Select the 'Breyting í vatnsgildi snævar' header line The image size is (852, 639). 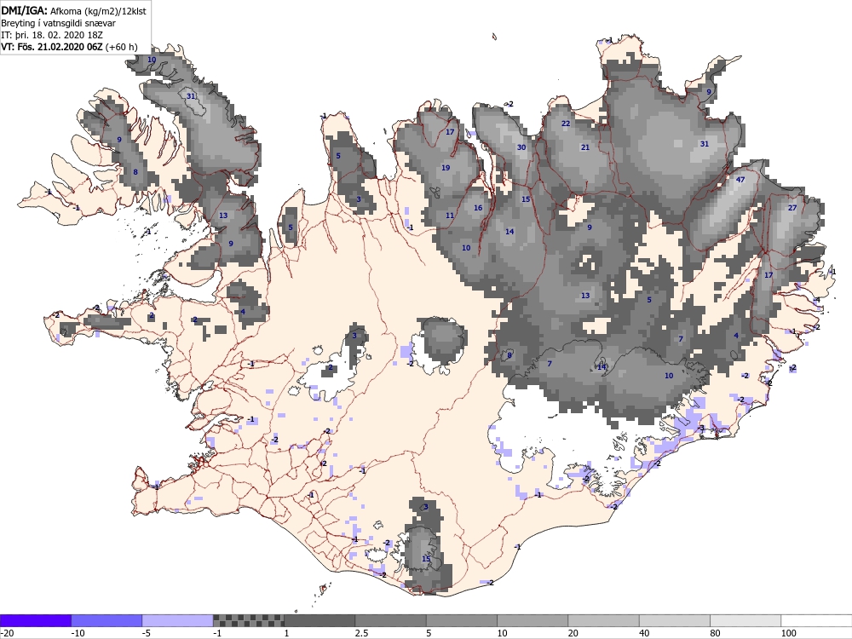(58, 23)
